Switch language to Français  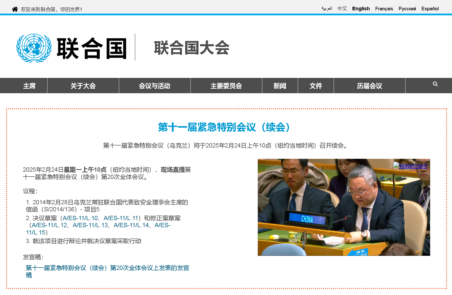[x=384, y=9]
